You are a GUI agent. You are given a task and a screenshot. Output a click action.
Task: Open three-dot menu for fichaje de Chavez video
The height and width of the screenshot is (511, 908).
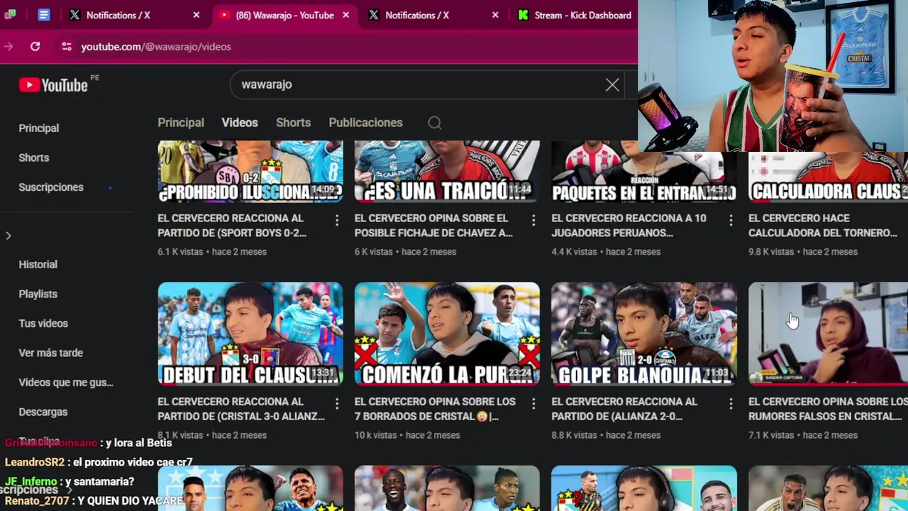click(533, 221)
